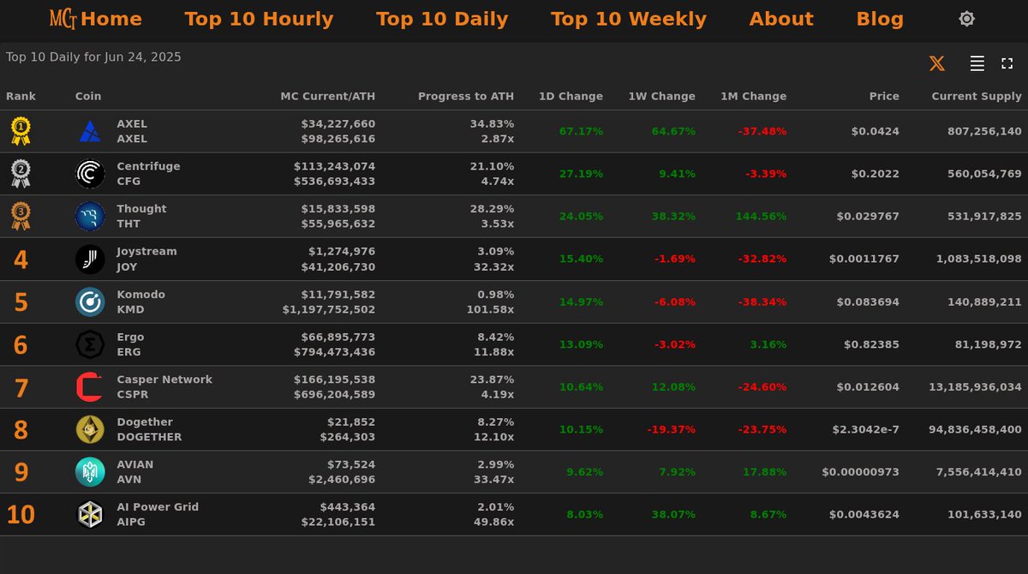Select AXEL 1D change 67.17%
Image resolution: width=1028 pixels, height=574 pixels.
581,131
